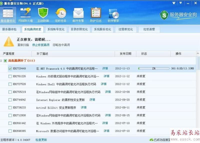This screenshot has width=200, height=143.
Task: Switch to 系统服务优化 tab
Action: tap(102, 29)
